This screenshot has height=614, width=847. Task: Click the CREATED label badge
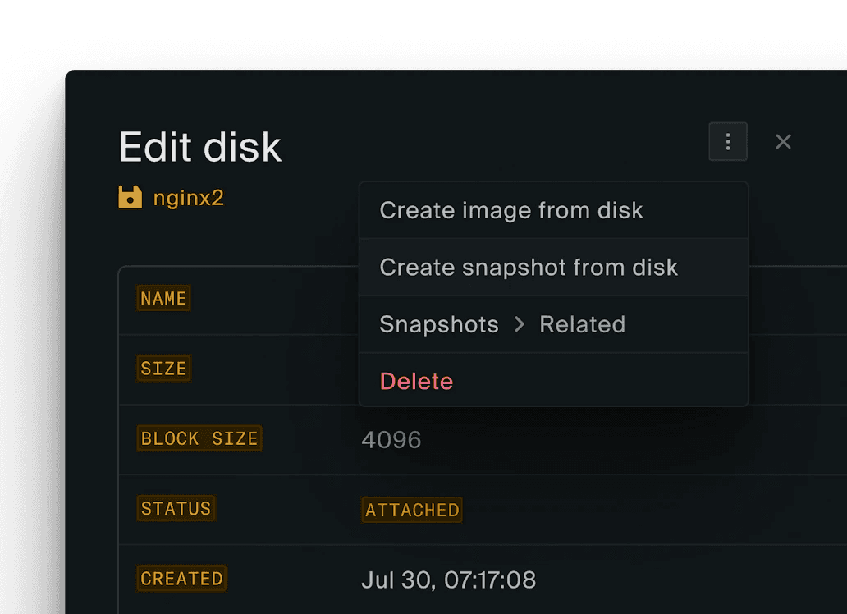[181, 578]
